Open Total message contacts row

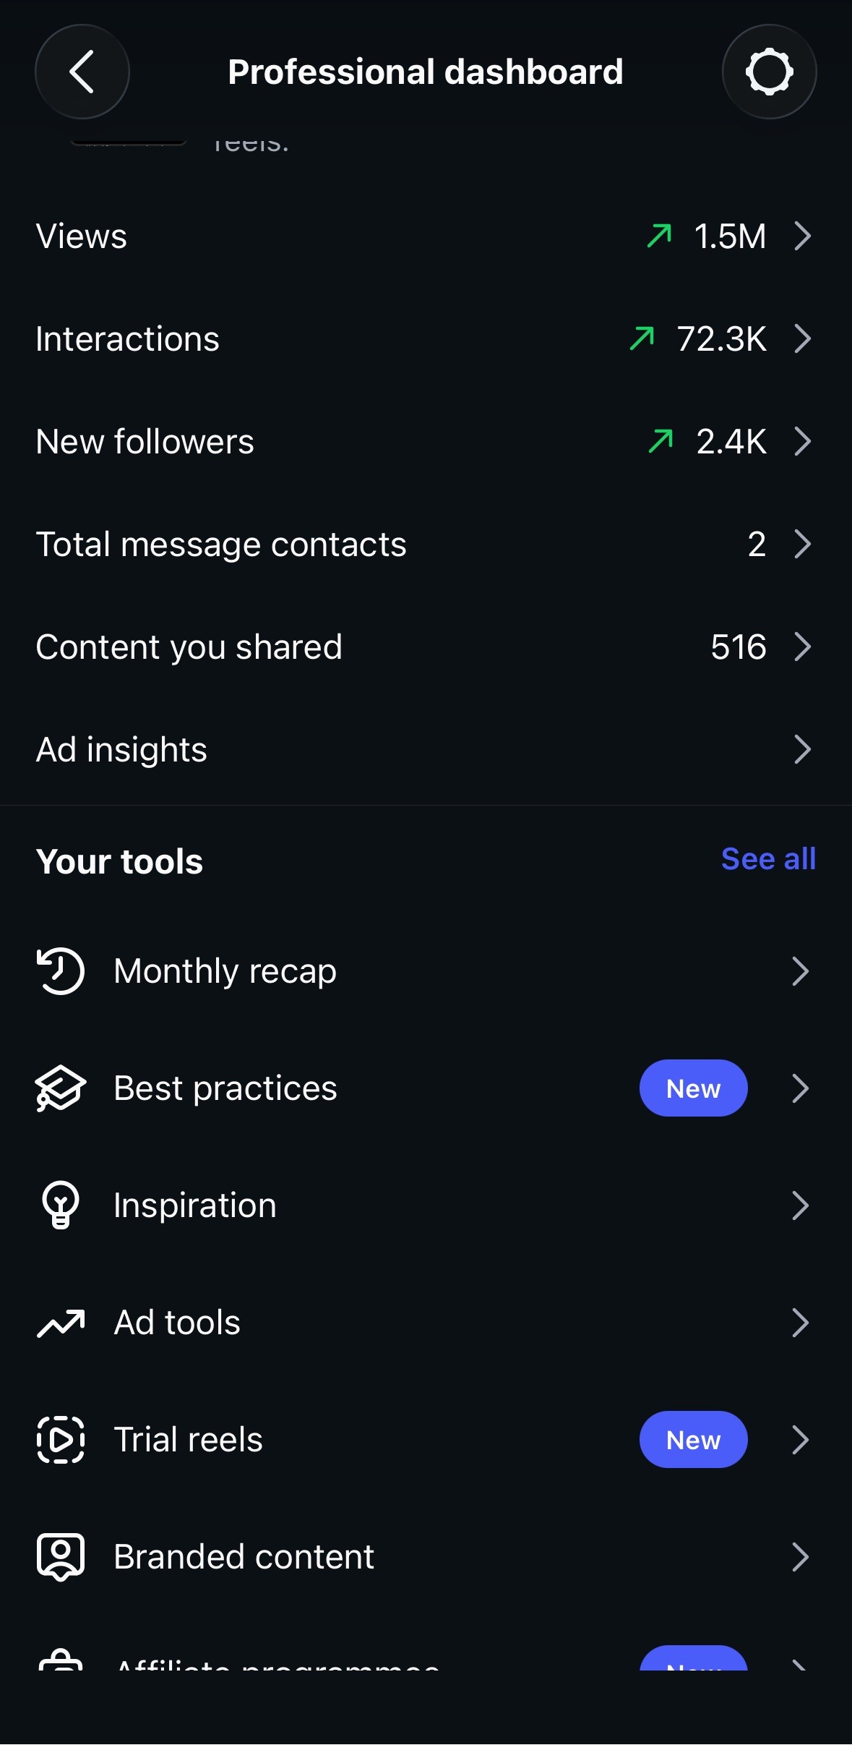[x=426, y=544]
